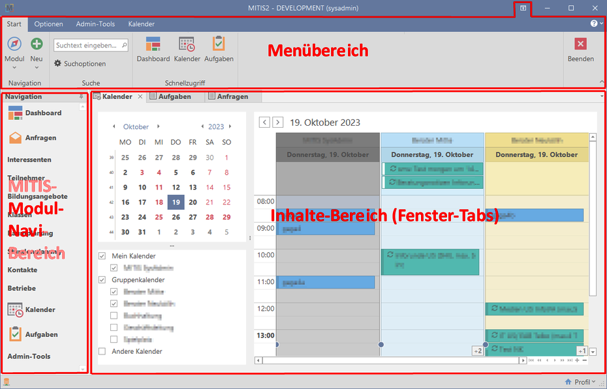The height and width of the screenshot is (389, 607).
Task: Collapse the ribbon with the chevron
Action: point(601,81)
